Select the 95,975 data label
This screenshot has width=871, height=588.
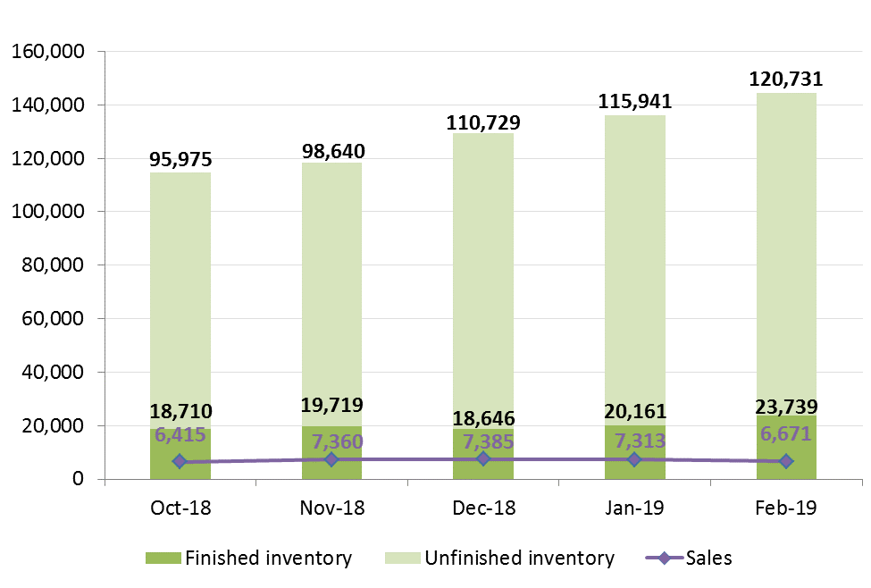coord(180,159)
